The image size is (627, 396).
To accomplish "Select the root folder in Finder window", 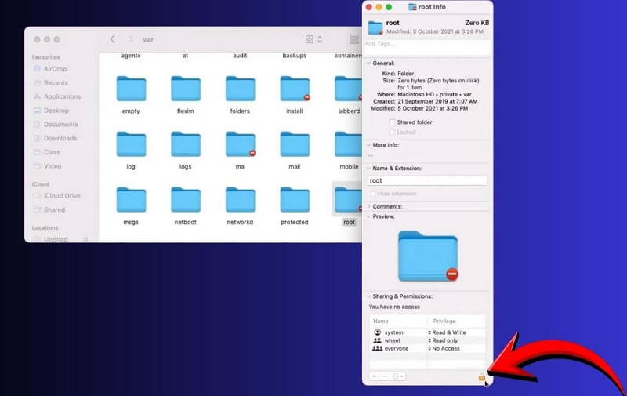I will pos(348,200).
